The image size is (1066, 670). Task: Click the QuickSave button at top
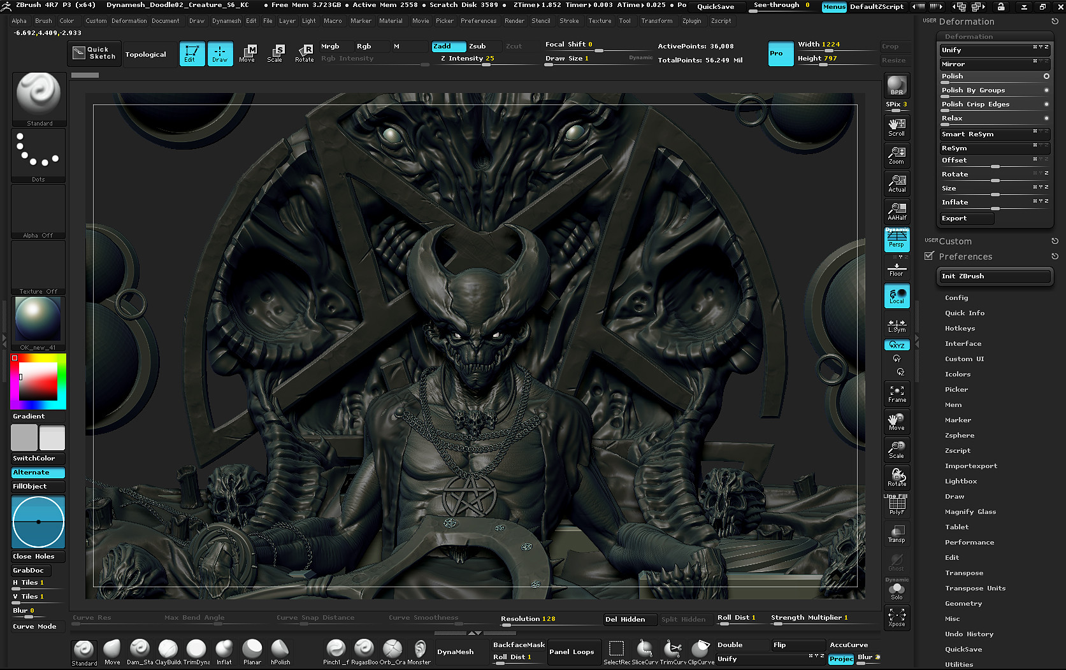[x=716, y=6]
